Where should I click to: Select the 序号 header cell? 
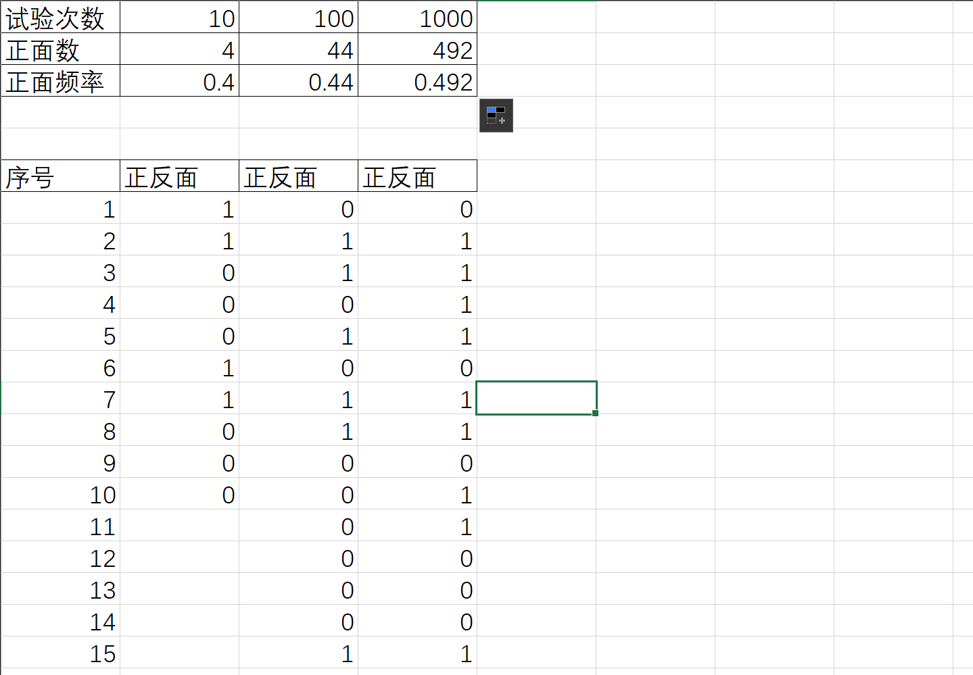[61, 176]
